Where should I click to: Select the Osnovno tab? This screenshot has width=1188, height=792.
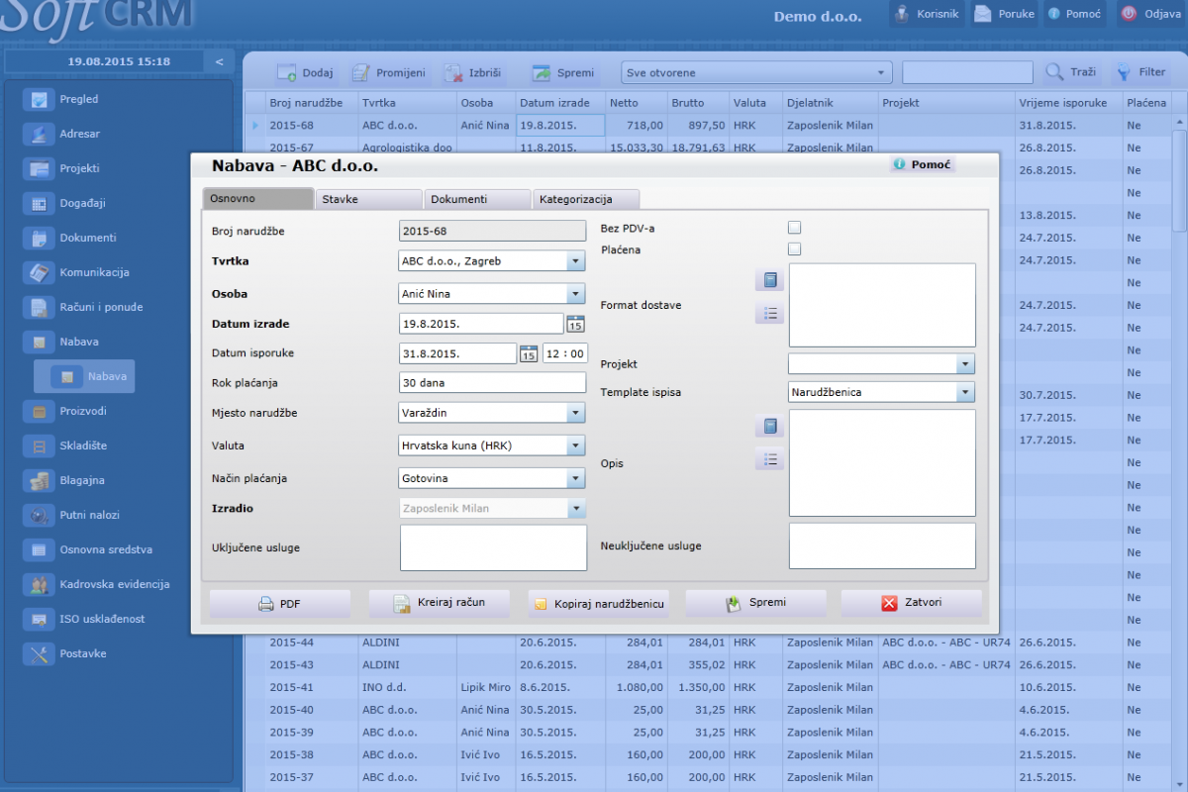tap(257, 198)
